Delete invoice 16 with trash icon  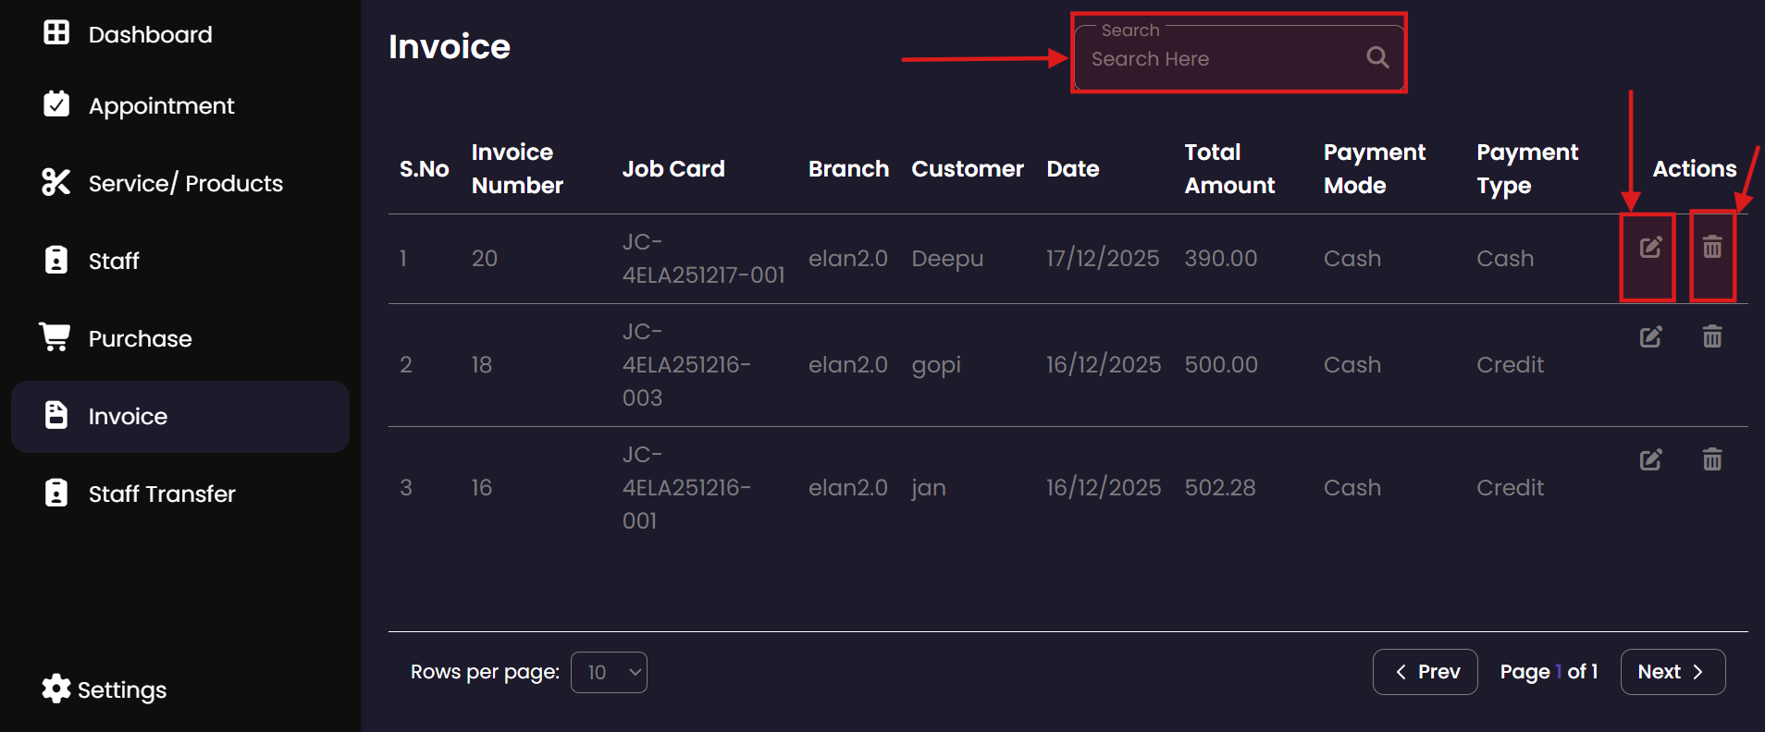tap(1711, 460)
